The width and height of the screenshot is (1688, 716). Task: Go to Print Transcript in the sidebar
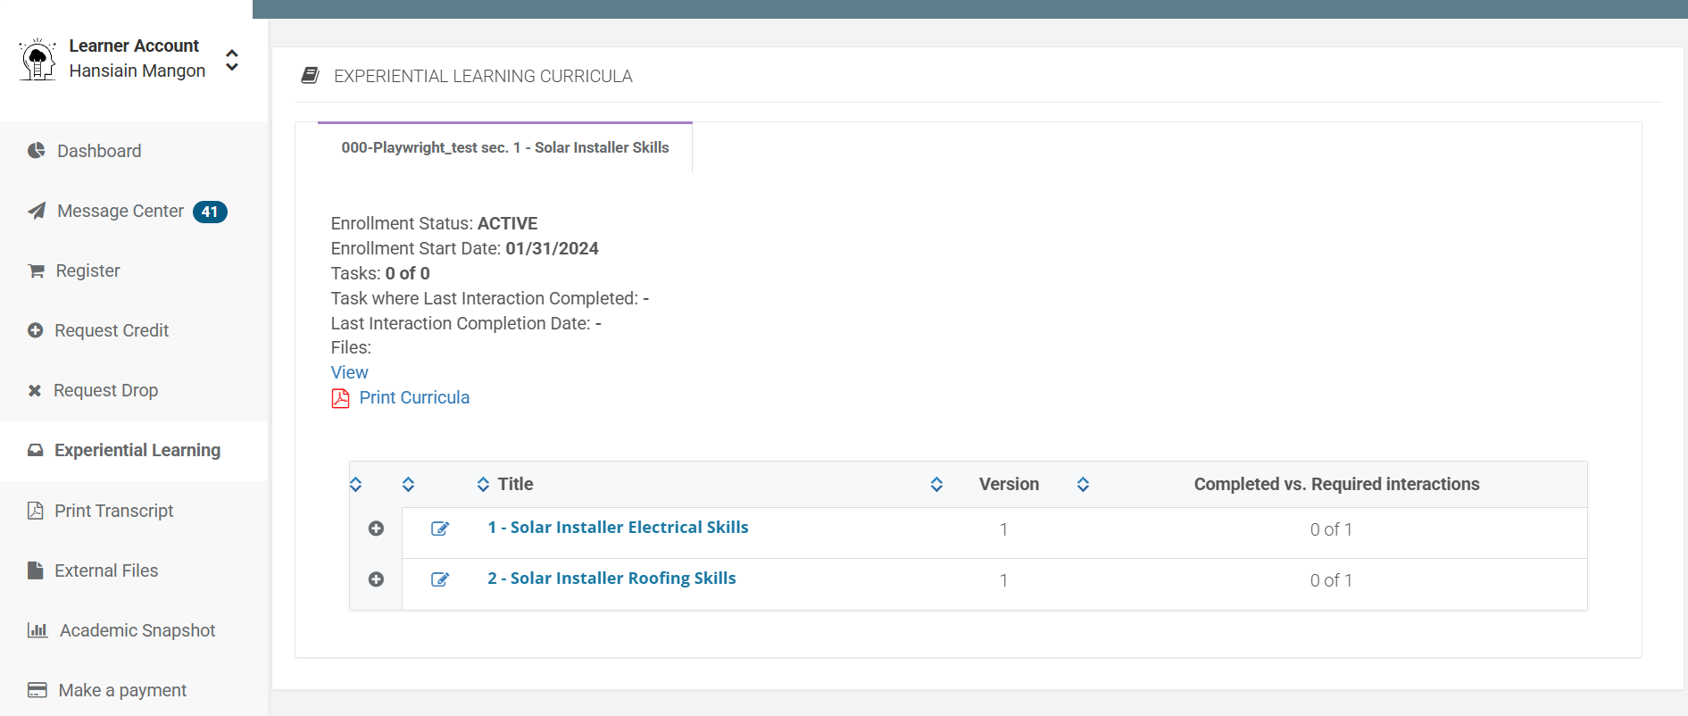click(x=113, y=511)
